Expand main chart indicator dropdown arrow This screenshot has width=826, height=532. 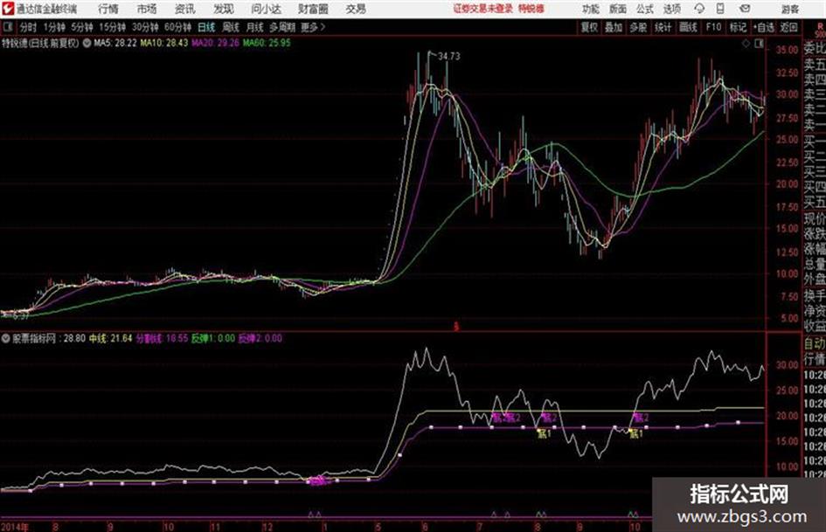(87, 43)
